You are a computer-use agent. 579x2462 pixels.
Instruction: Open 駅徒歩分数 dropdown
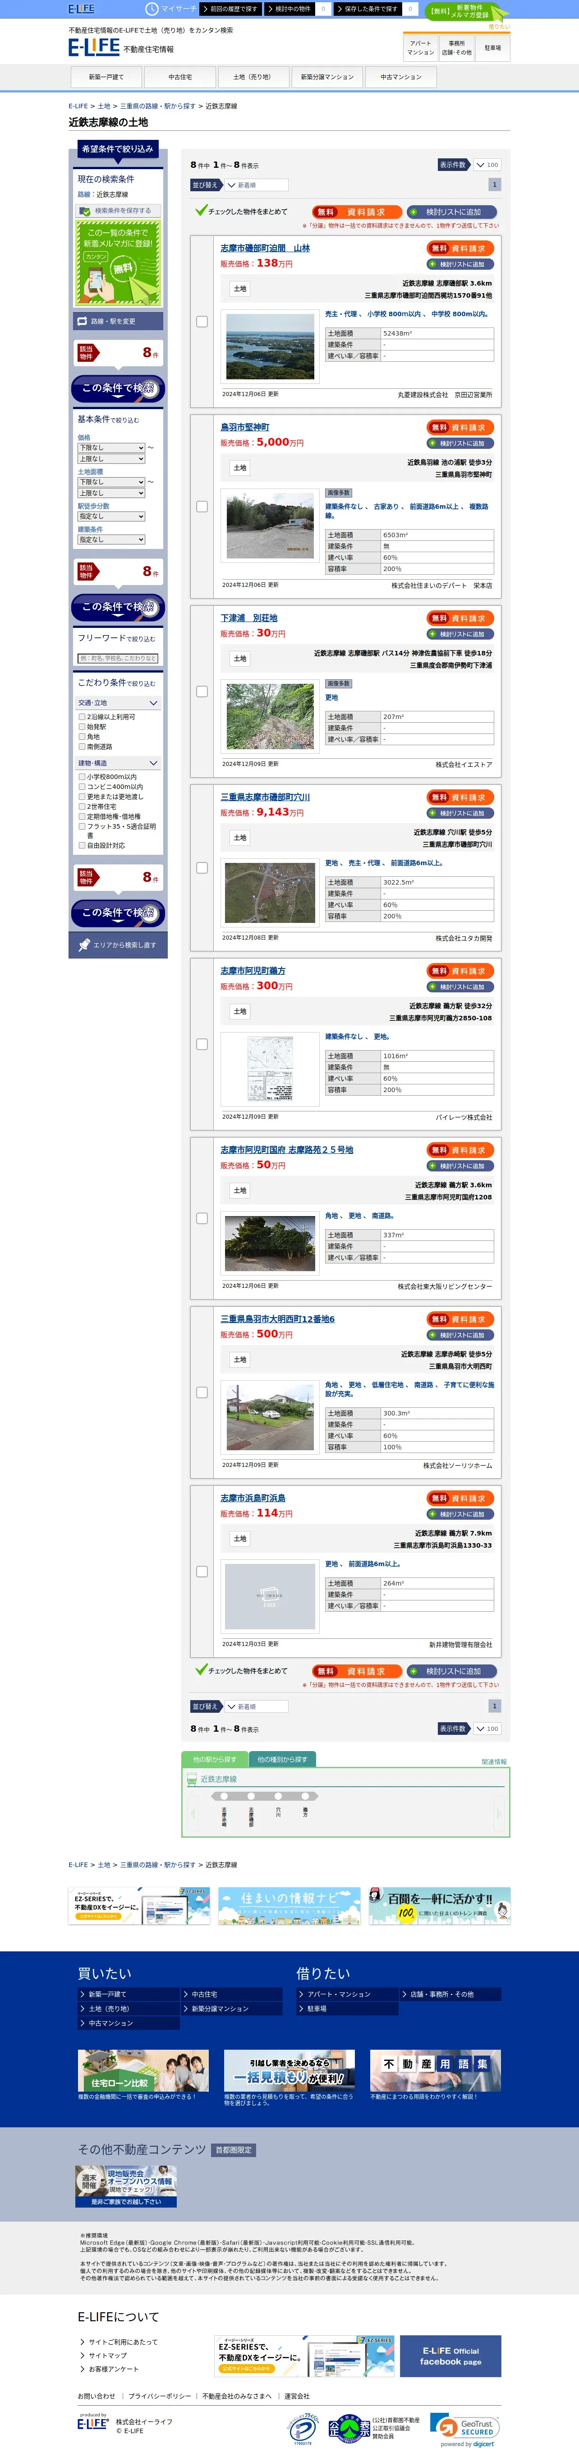[x=111, y=516]
